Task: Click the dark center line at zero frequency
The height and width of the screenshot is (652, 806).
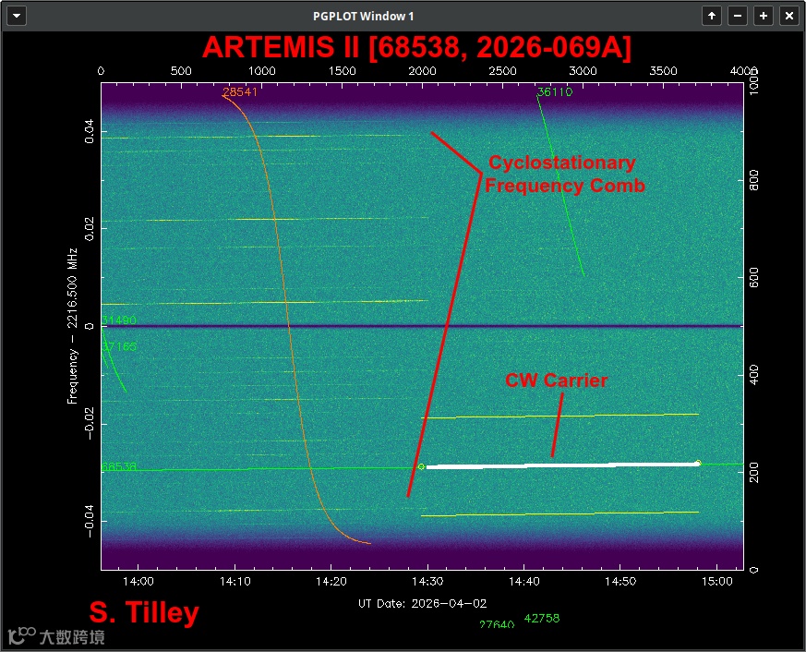Action: pos(422,326)
